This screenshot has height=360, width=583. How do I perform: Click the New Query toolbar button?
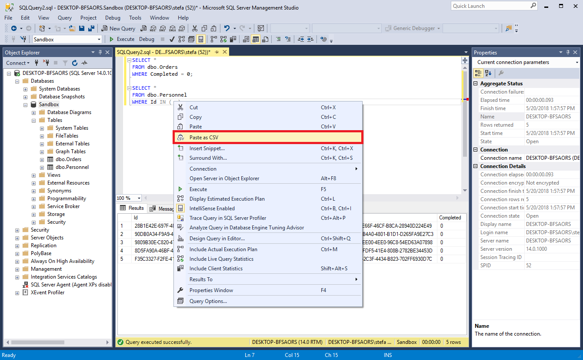[x=118, y=28]
